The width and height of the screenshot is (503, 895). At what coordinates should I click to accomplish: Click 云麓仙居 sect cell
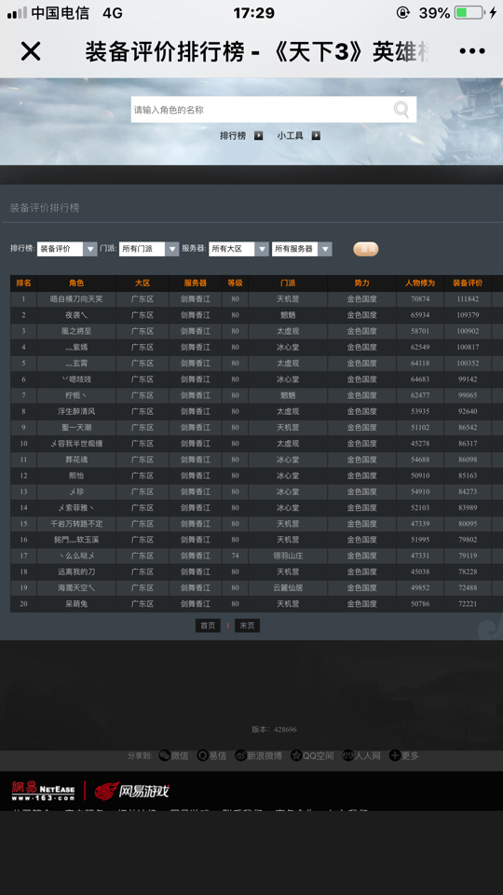(x=288, y=587)
